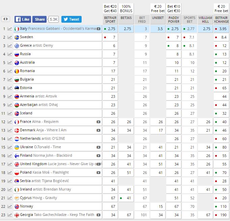Open video icon for Denmark Anja - Where I Am
The height and width of the screenshot is (221, 230).
98,130
